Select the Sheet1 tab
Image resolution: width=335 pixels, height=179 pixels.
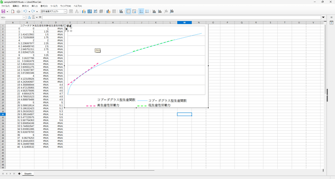pos(28,174)
